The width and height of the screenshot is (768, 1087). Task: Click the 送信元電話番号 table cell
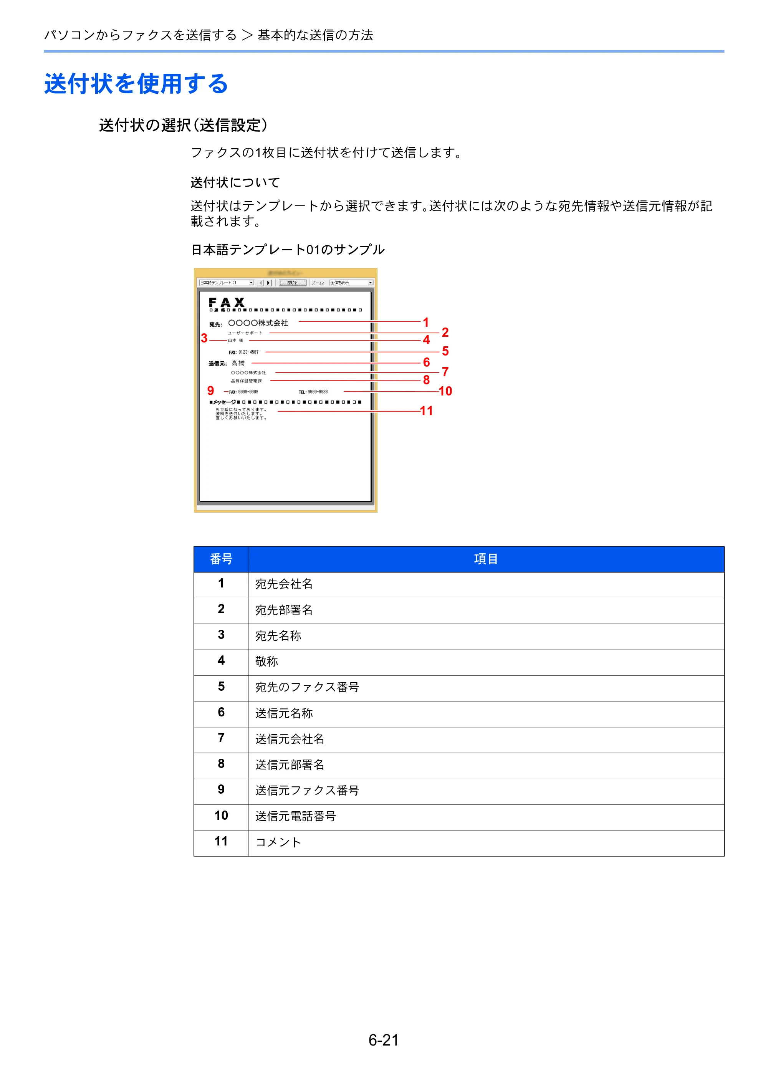(486, 817)
